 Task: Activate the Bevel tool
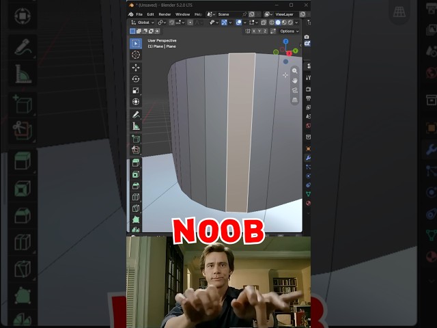click(136, 186)
